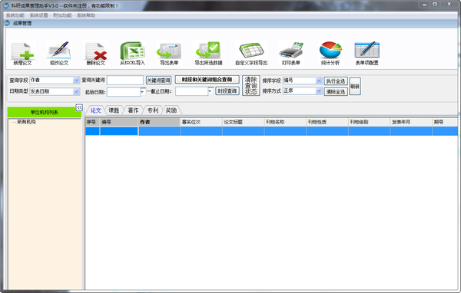
Task: Open the 修改论文 edit paper tool
Action: (x=59, y=54)
